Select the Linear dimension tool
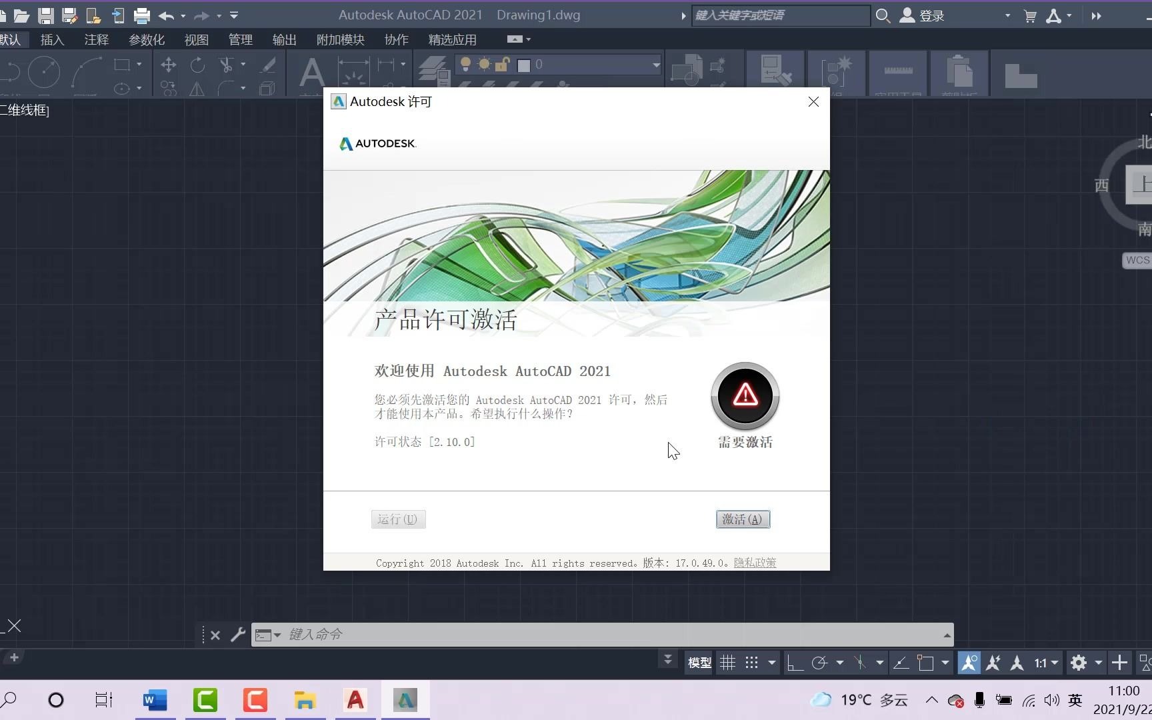The image size is (1152, 720). click(x=385, y=65)
